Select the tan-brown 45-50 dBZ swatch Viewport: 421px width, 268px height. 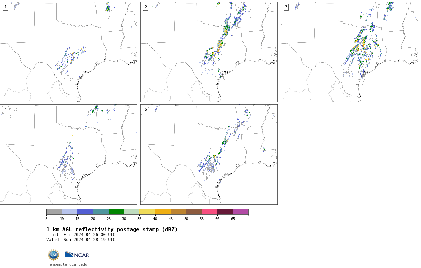178,212
